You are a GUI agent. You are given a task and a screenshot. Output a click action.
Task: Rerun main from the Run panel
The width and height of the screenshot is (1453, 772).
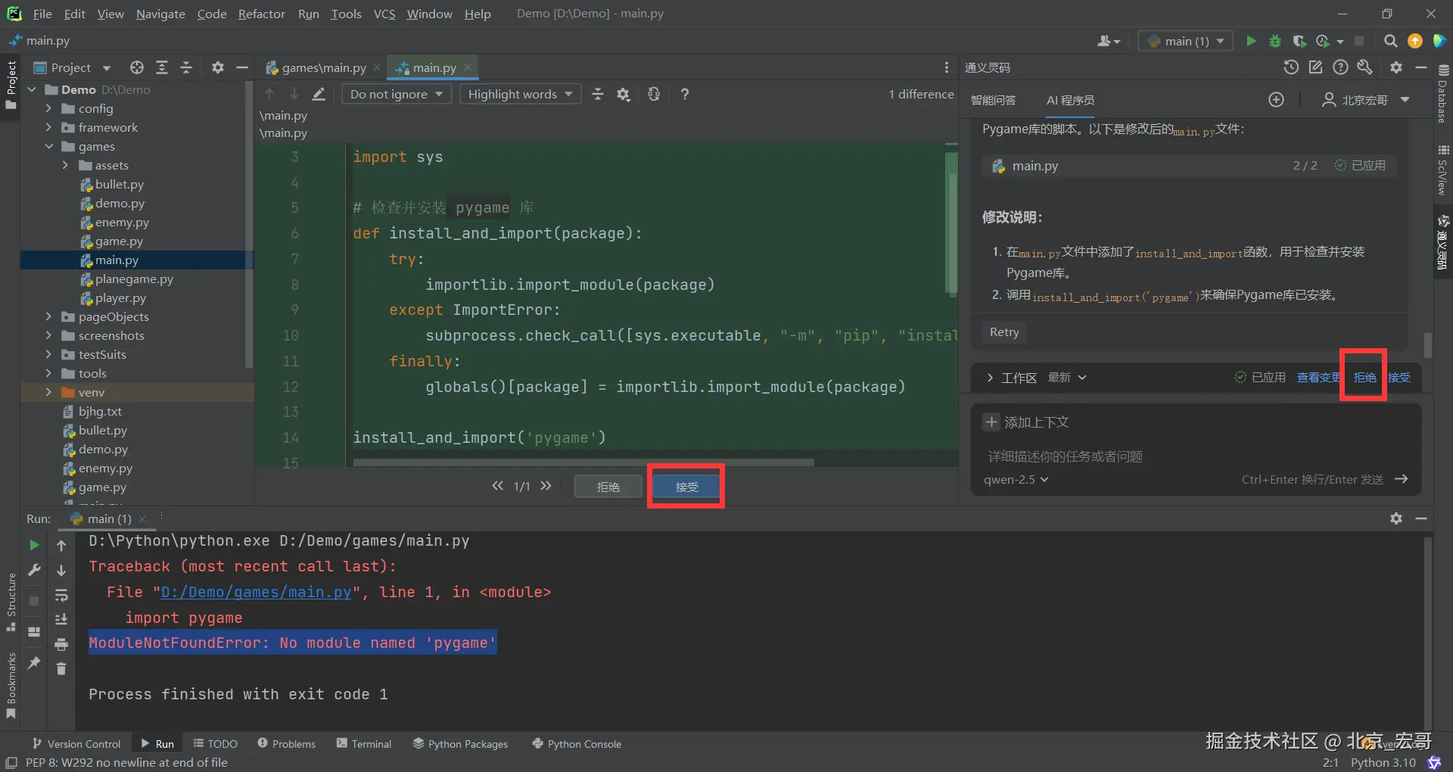click(x=34, y=545)
